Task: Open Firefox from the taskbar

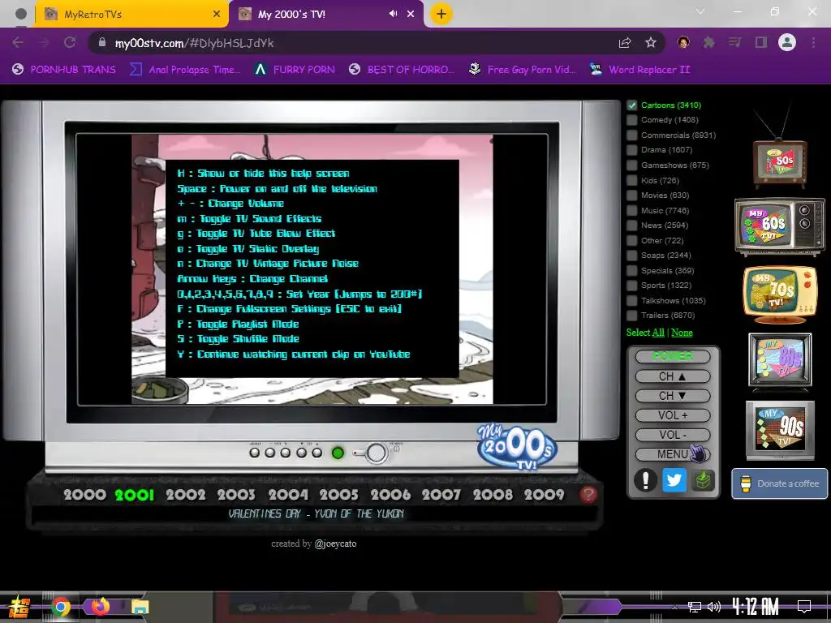Action: click(x=100, y=606)
